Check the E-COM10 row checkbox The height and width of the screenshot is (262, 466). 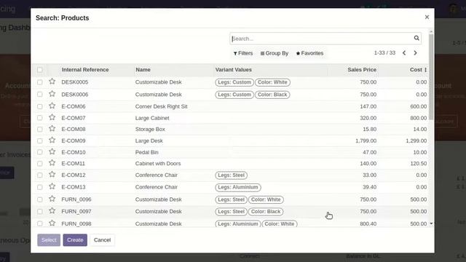click(x=40, y=152)
